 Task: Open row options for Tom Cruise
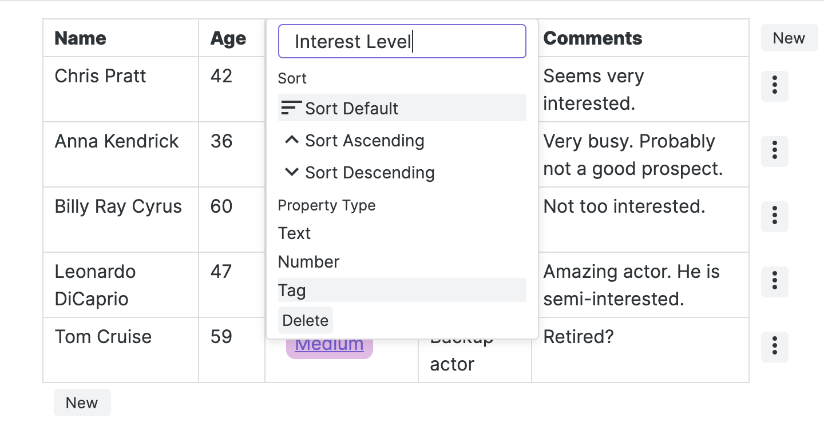pos(774,347)
